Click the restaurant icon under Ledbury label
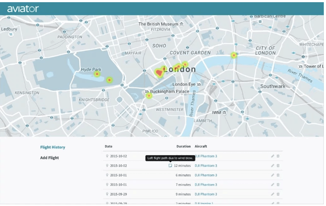The height and width of the screenshot is (206, 326). point(11,35)
